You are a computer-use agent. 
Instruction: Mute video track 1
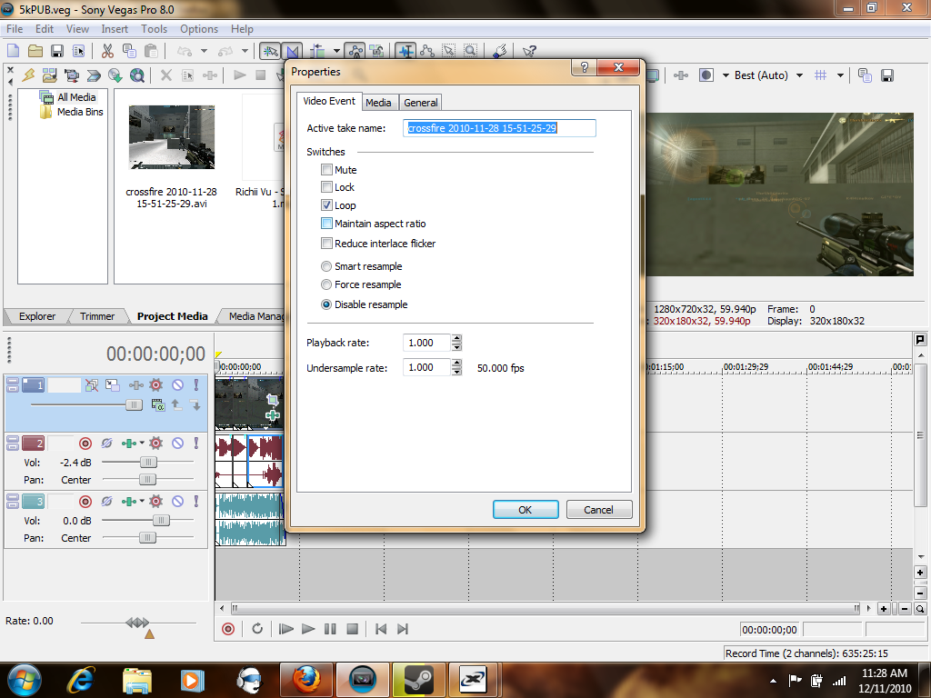click(x=177, y=385)
